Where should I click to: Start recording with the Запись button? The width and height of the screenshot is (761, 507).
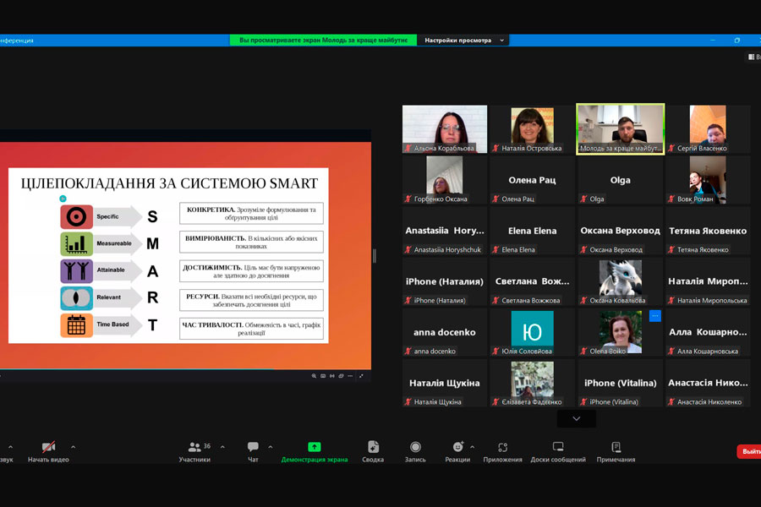415,450
